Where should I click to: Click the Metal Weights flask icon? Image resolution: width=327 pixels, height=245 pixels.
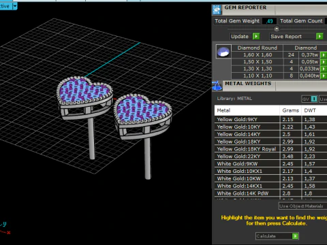point(217,86)
